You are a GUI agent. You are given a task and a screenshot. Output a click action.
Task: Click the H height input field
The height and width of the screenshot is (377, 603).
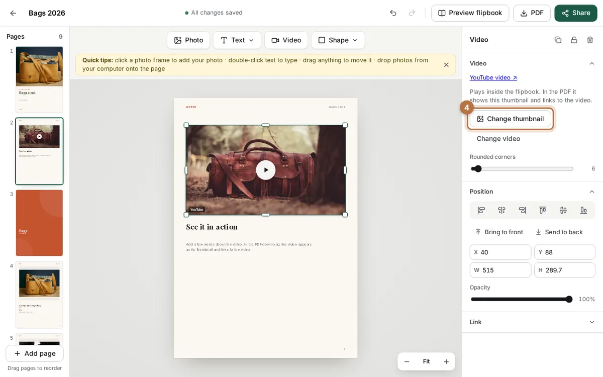[565, 270]
